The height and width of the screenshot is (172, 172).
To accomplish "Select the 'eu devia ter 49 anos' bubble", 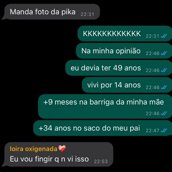I will pos(119,68).
